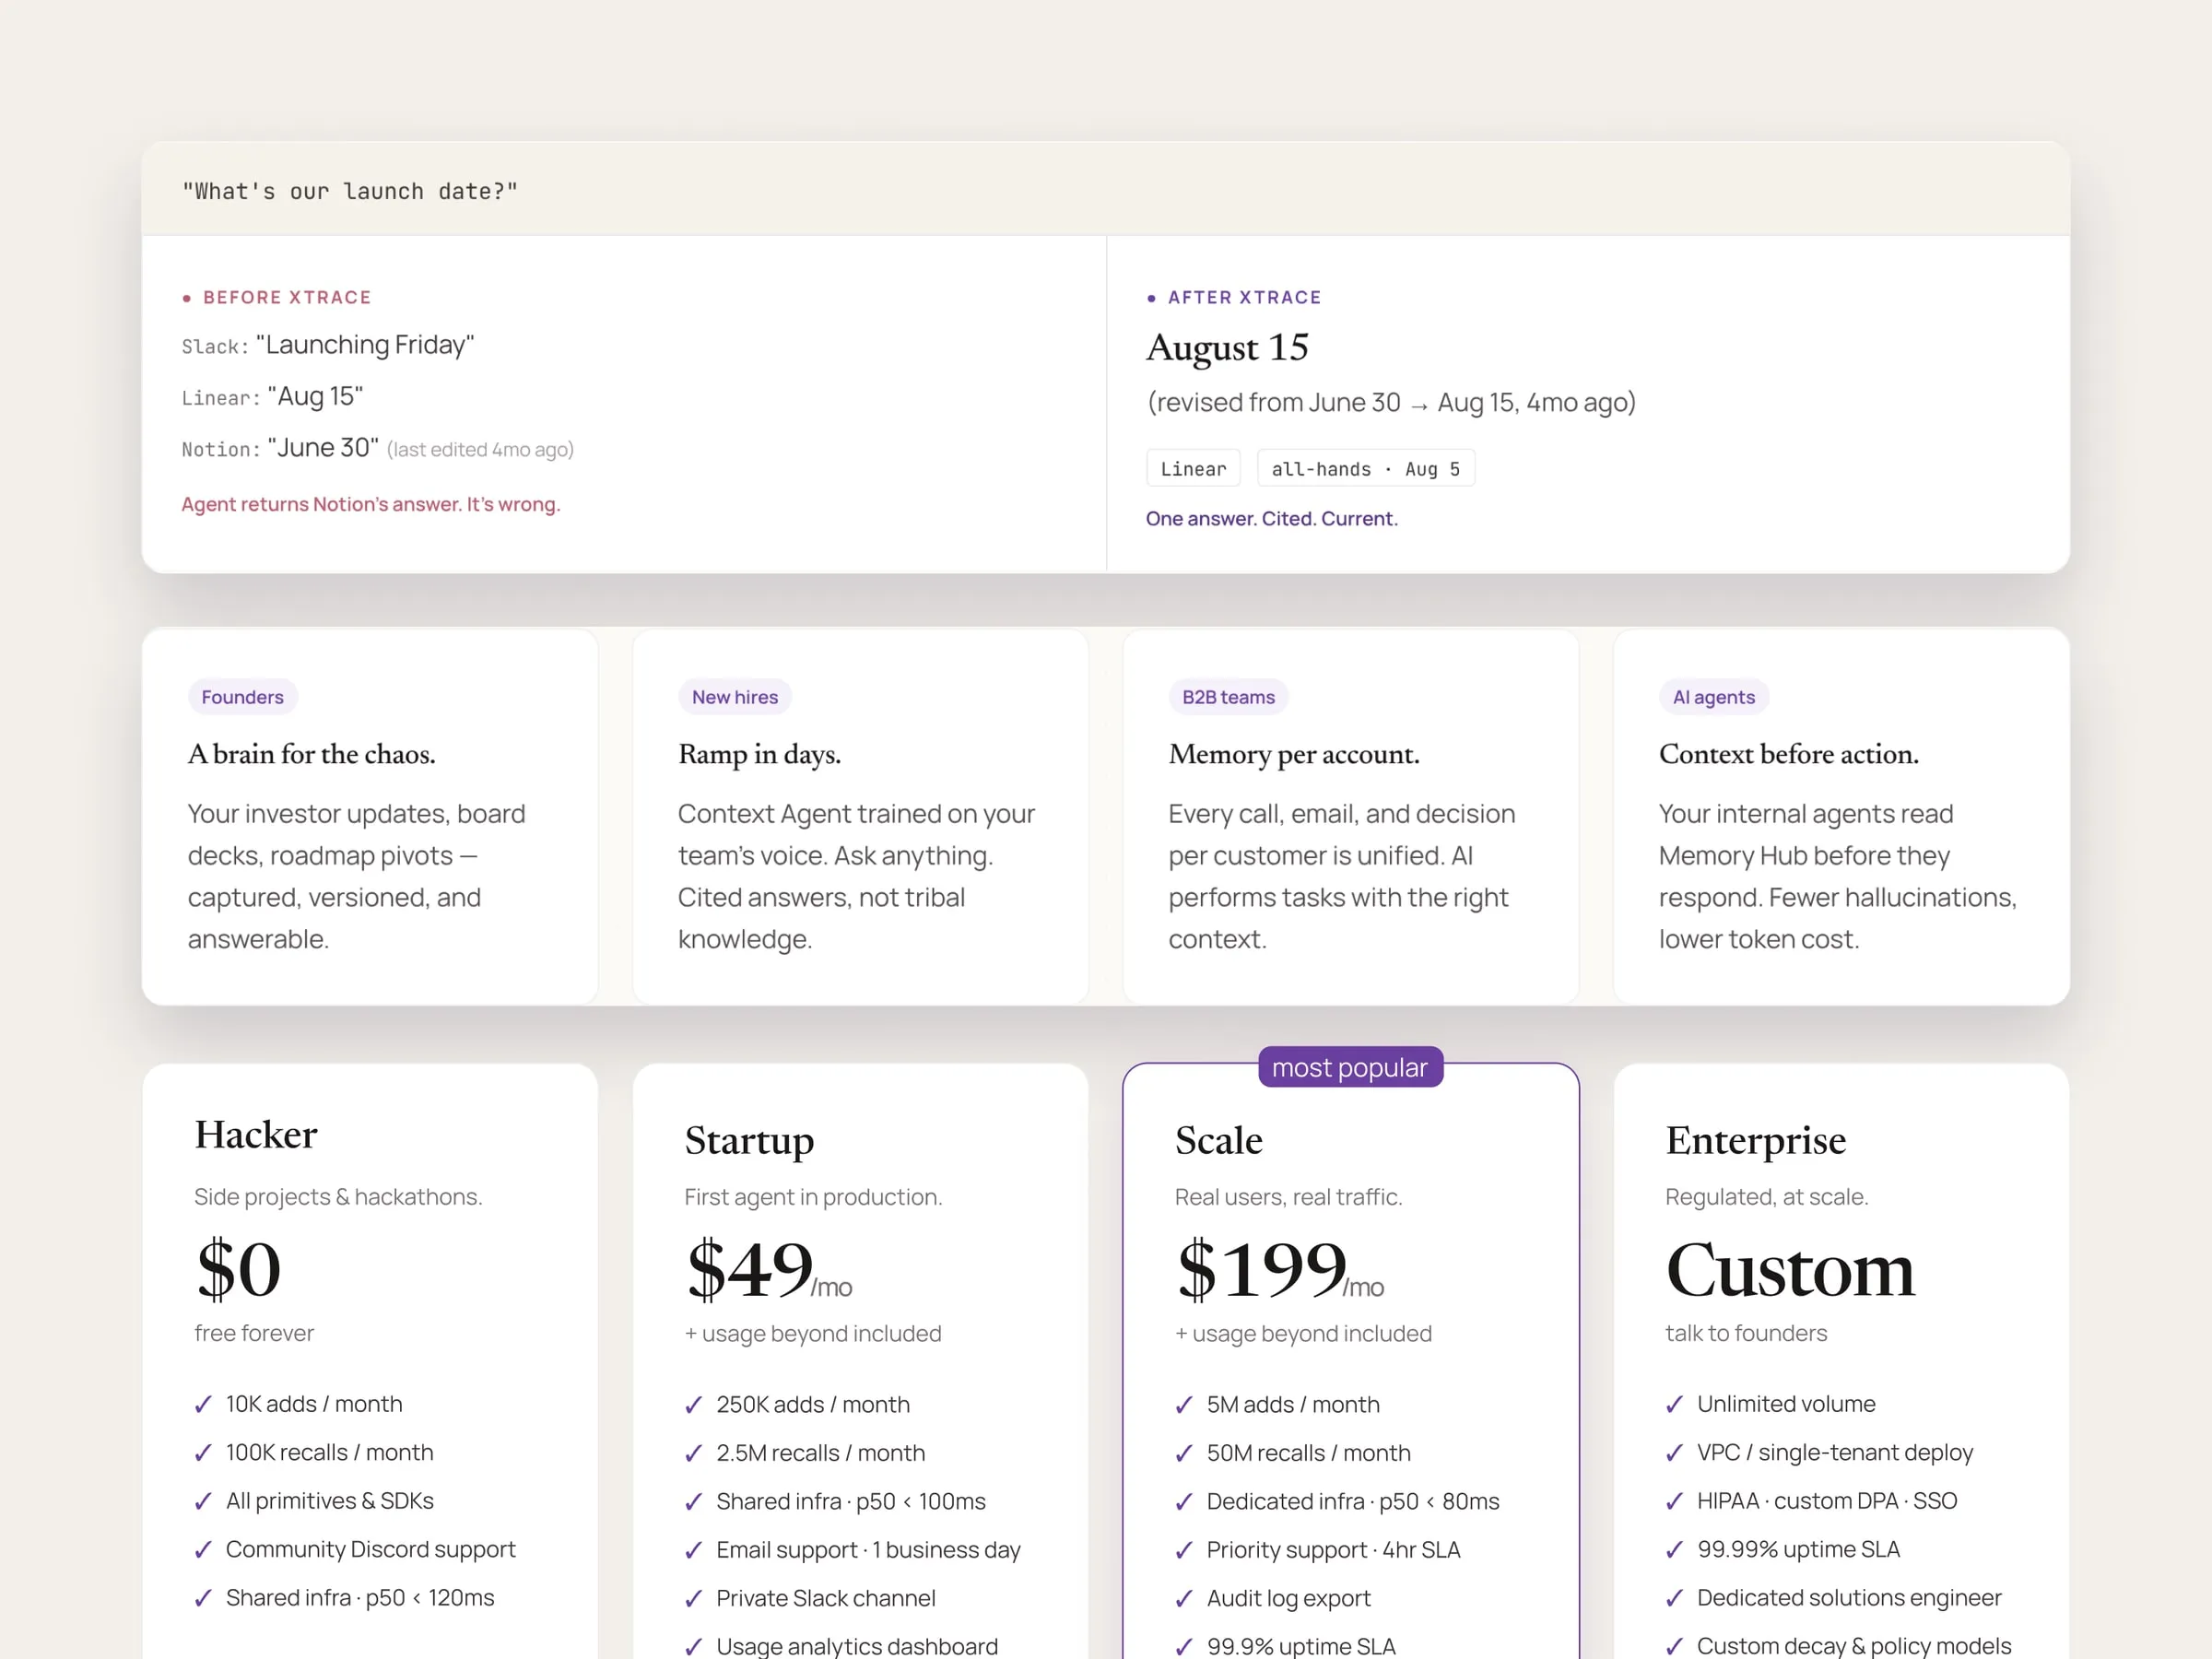Click the "Memory per account." heading
The image size is (2212, 1659).
tap(1294, 754)
